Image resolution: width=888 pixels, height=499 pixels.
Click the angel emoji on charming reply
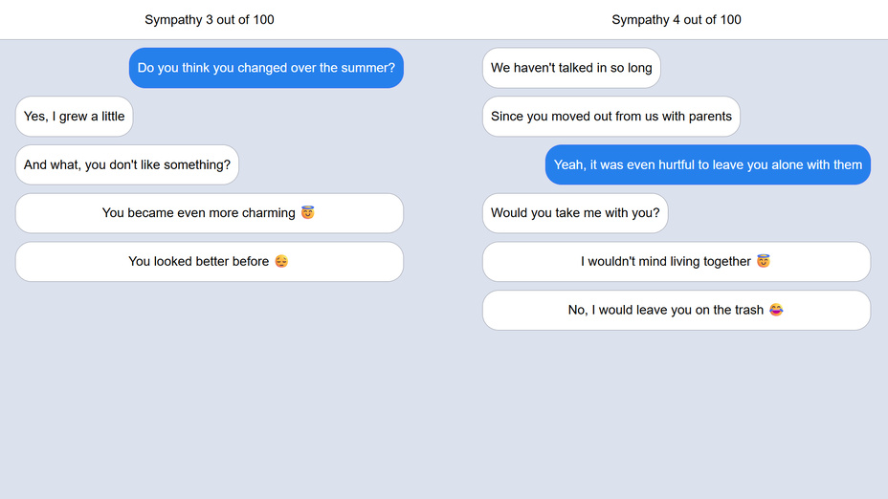(x=307, y=213)
